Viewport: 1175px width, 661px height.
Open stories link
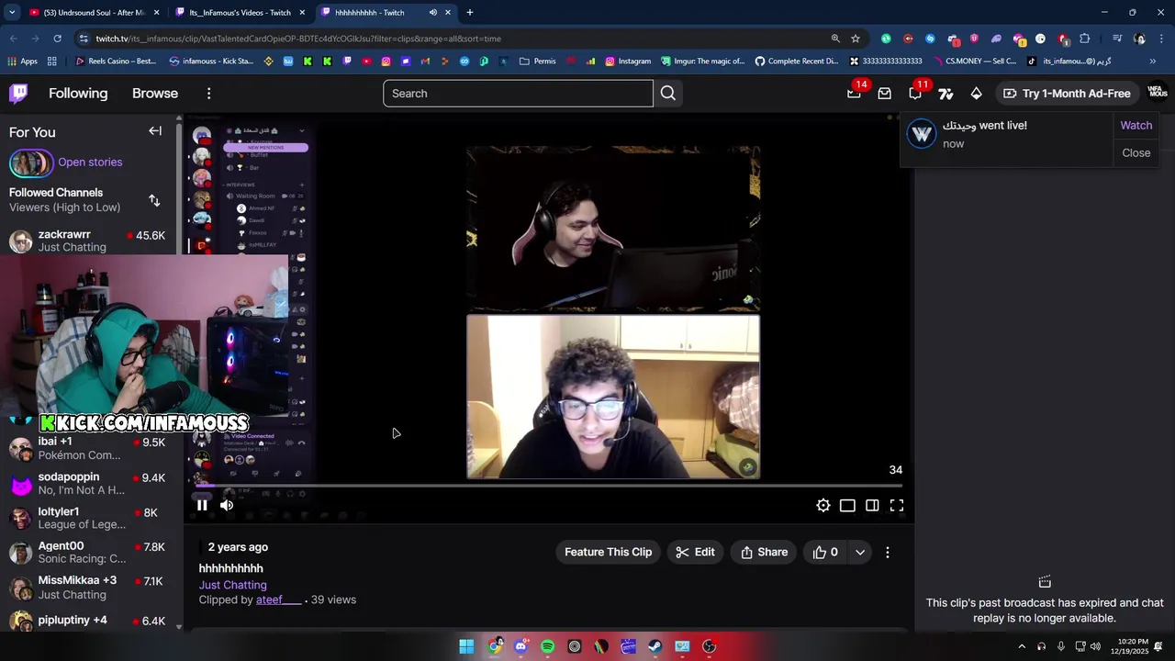click(x=90, y=162)
